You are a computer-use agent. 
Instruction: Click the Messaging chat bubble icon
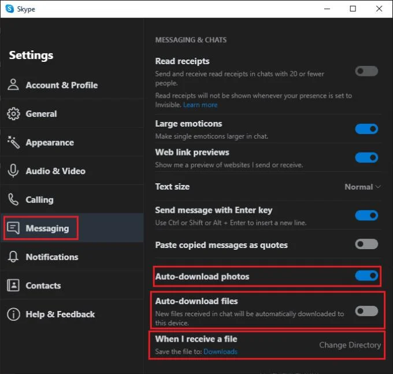pos(13,228)
